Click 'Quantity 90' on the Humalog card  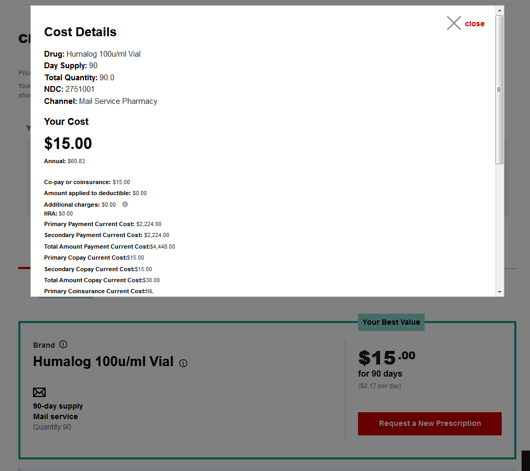click(x=52, y=427)
